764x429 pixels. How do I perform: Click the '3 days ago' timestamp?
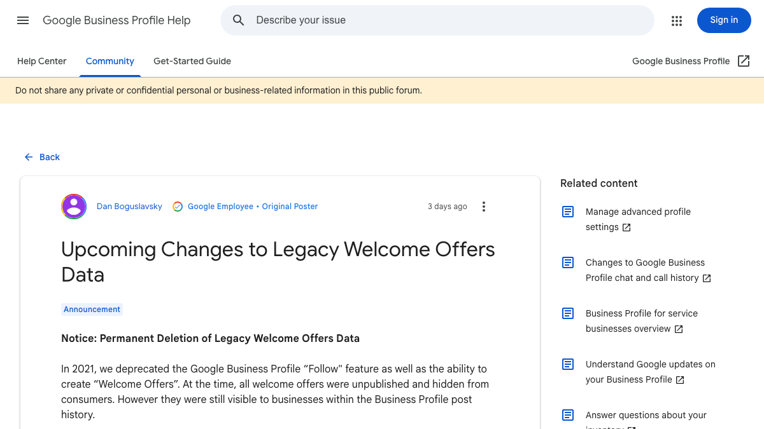(x=448, y=207)
